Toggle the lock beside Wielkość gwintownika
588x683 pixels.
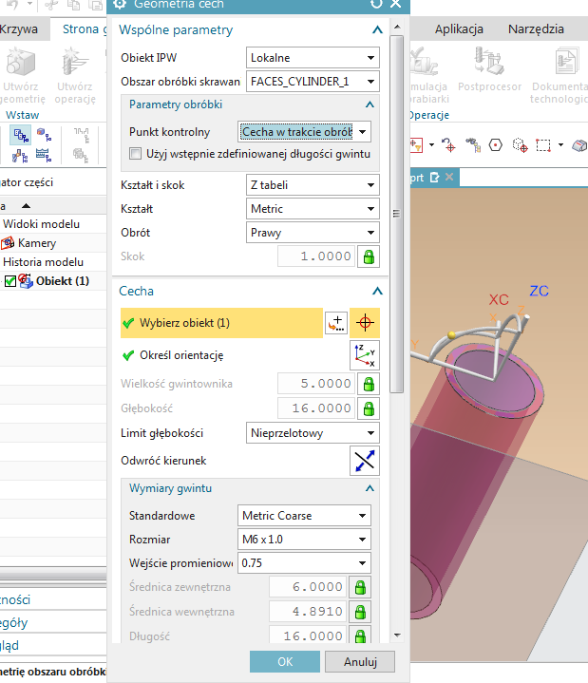click(x=369, y=384)
